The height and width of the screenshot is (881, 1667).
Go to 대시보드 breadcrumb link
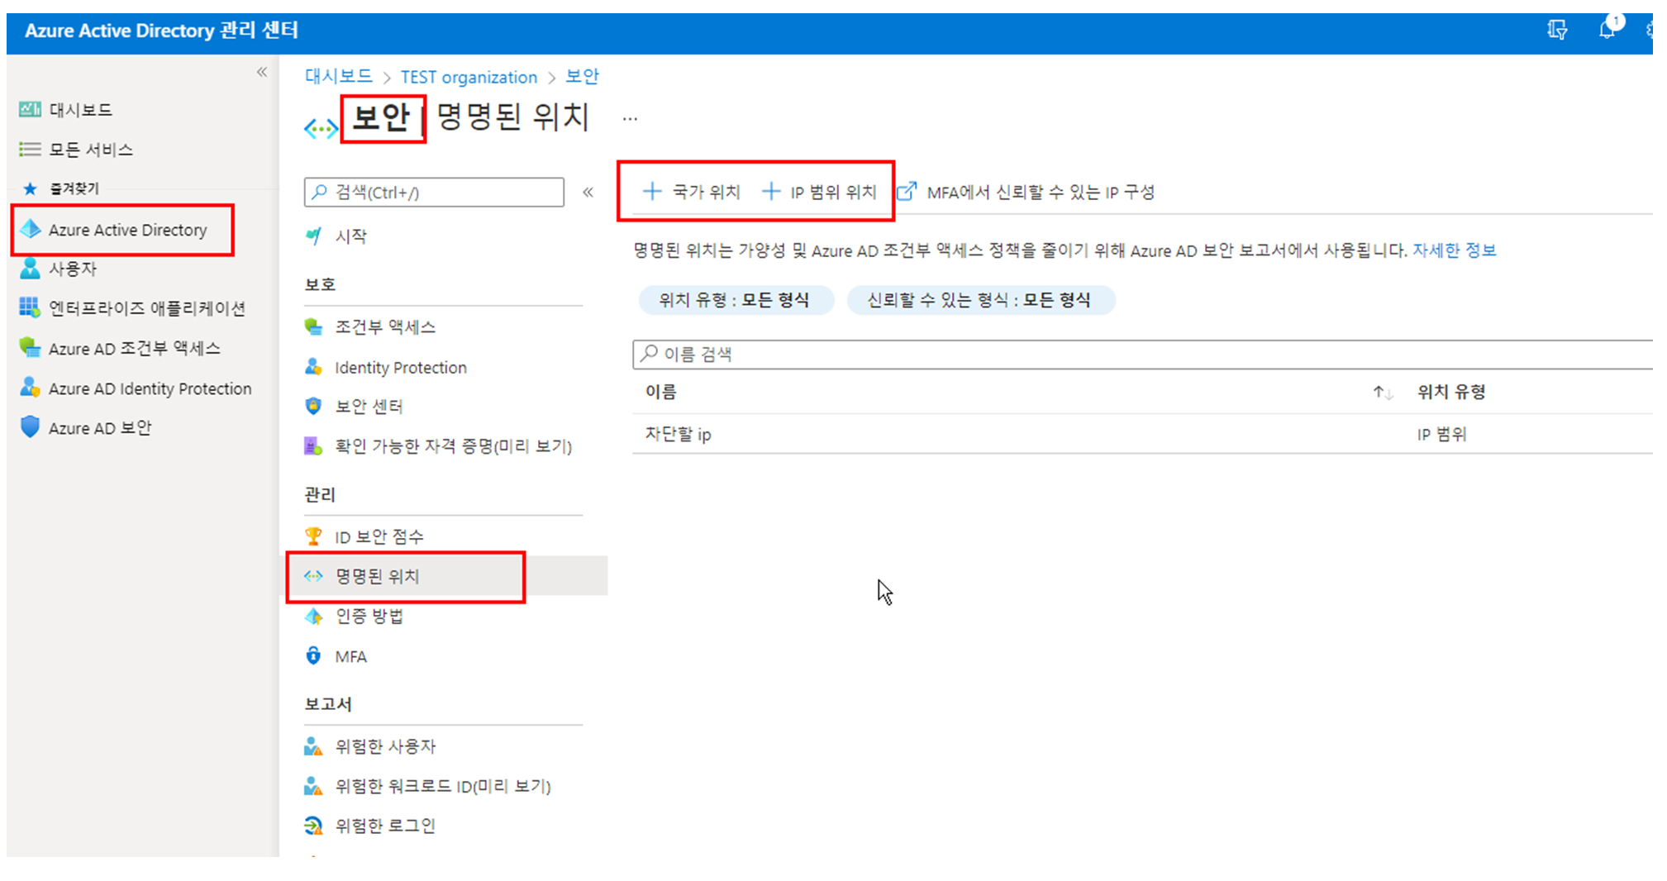pyautogui.click(x=339, y=77)
